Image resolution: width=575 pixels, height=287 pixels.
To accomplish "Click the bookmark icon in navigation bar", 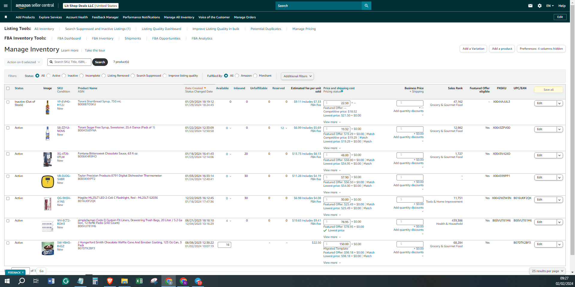I will [6, 17].
